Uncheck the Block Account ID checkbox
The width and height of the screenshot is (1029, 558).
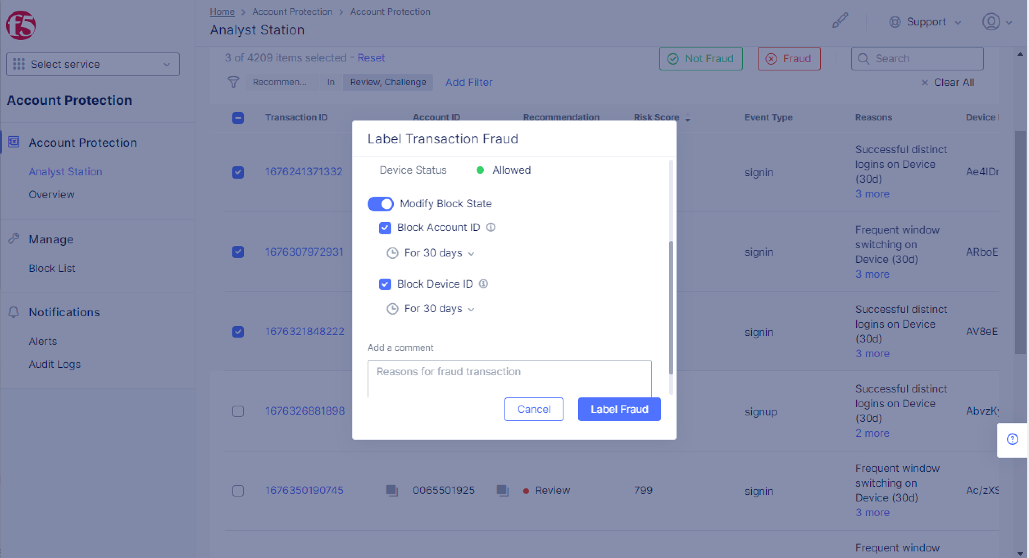pos(385,228)
